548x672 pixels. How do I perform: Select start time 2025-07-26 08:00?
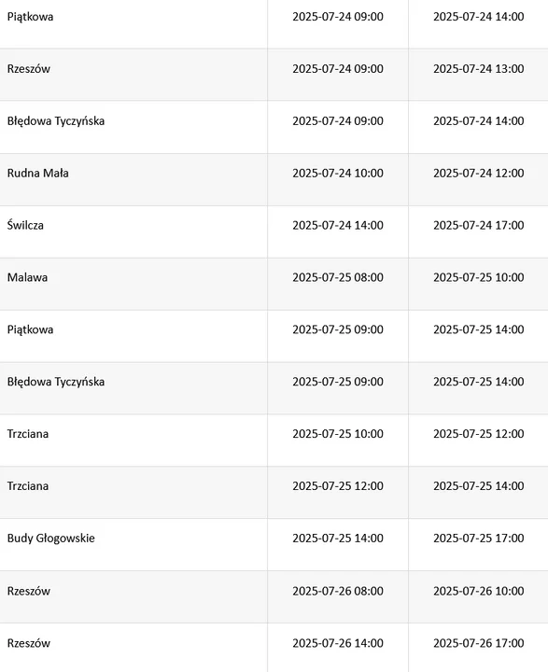click(338, 591)
